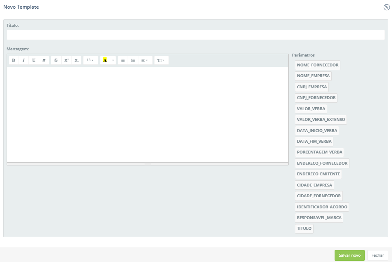The width and height of the screenshot is (392, 262).
Task: Toggle underline formatting
Action: (x=34, y=60)
